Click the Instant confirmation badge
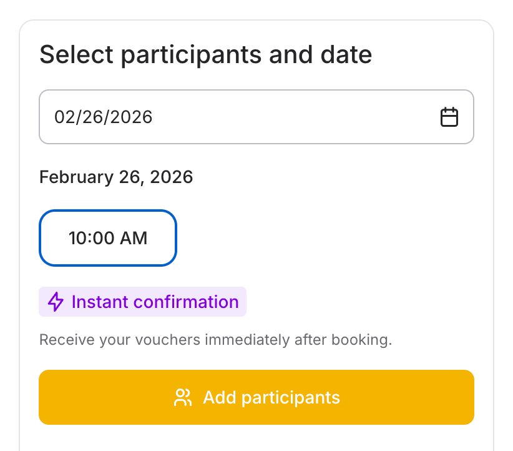The image size is (513, 451). coord(143,302)
